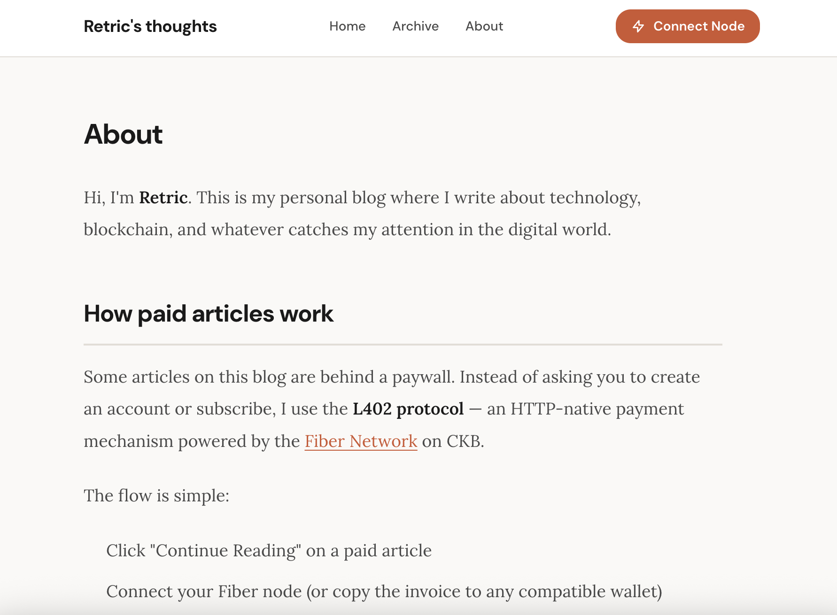This screenshot has width=837, height=615.
Task: Click the large About page heading
Action: [x=123, y=134]
